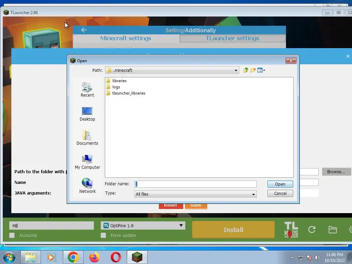Open TL Mods icon
The image size is (352, 264).
(x=291, y=230)
